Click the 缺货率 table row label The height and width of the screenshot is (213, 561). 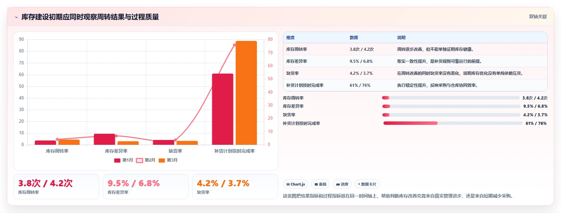coord(292,73)
